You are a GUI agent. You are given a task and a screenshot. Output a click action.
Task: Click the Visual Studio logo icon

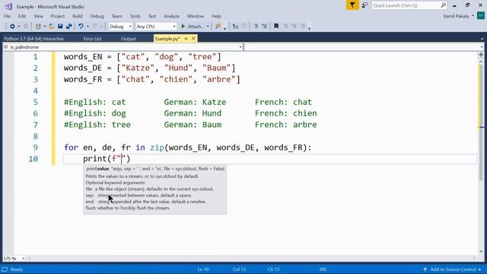point(8,6)
